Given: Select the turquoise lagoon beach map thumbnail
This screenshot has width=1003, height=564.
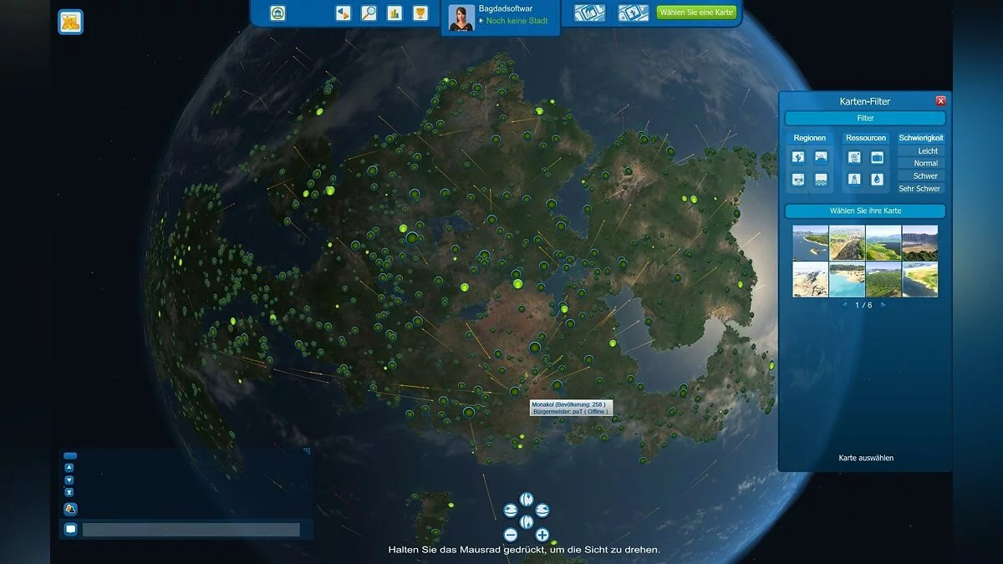Looking at the screenshot, I should click(847, 279).
